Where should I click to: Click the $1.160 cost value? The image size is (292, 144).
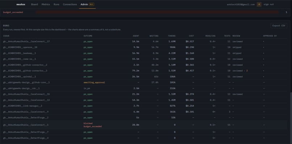point(190,53)
